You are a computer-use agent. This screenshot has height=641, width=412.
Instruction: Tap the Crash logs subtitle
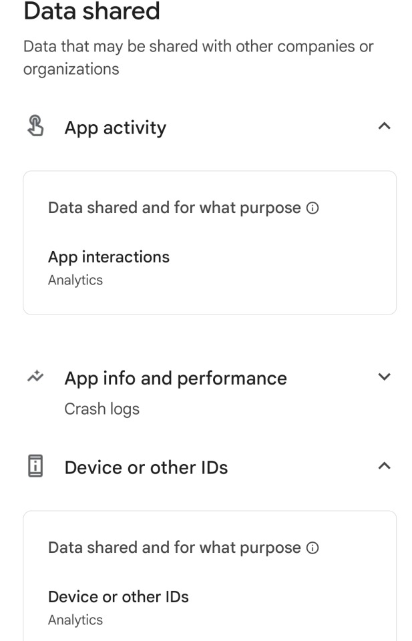(x=101, y=409)
